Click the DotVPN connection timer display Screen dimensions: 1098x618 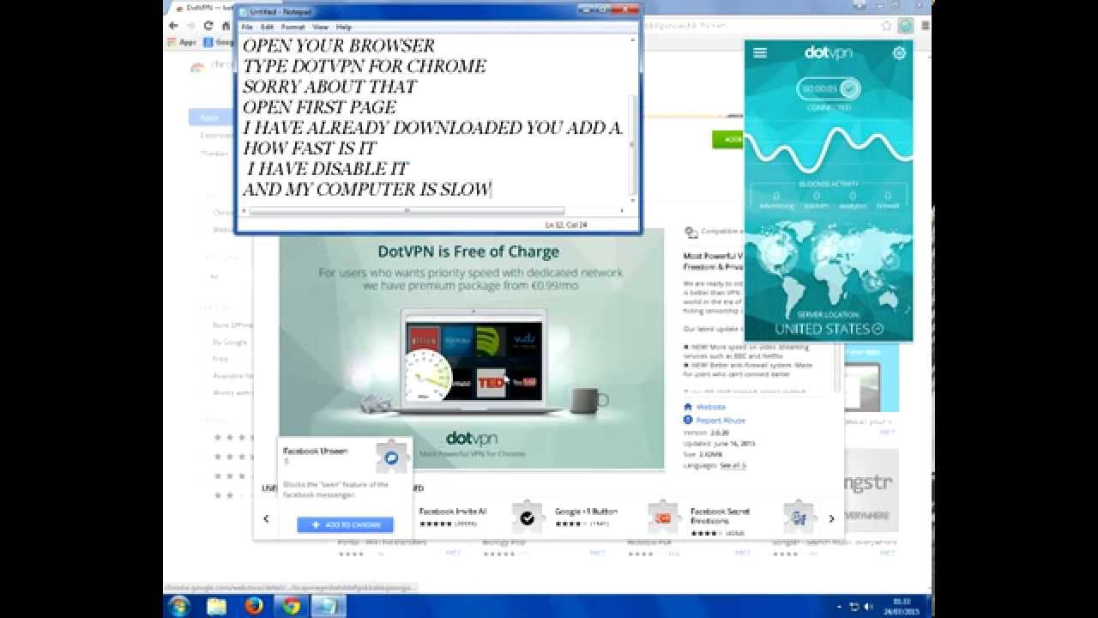point(818,88)
